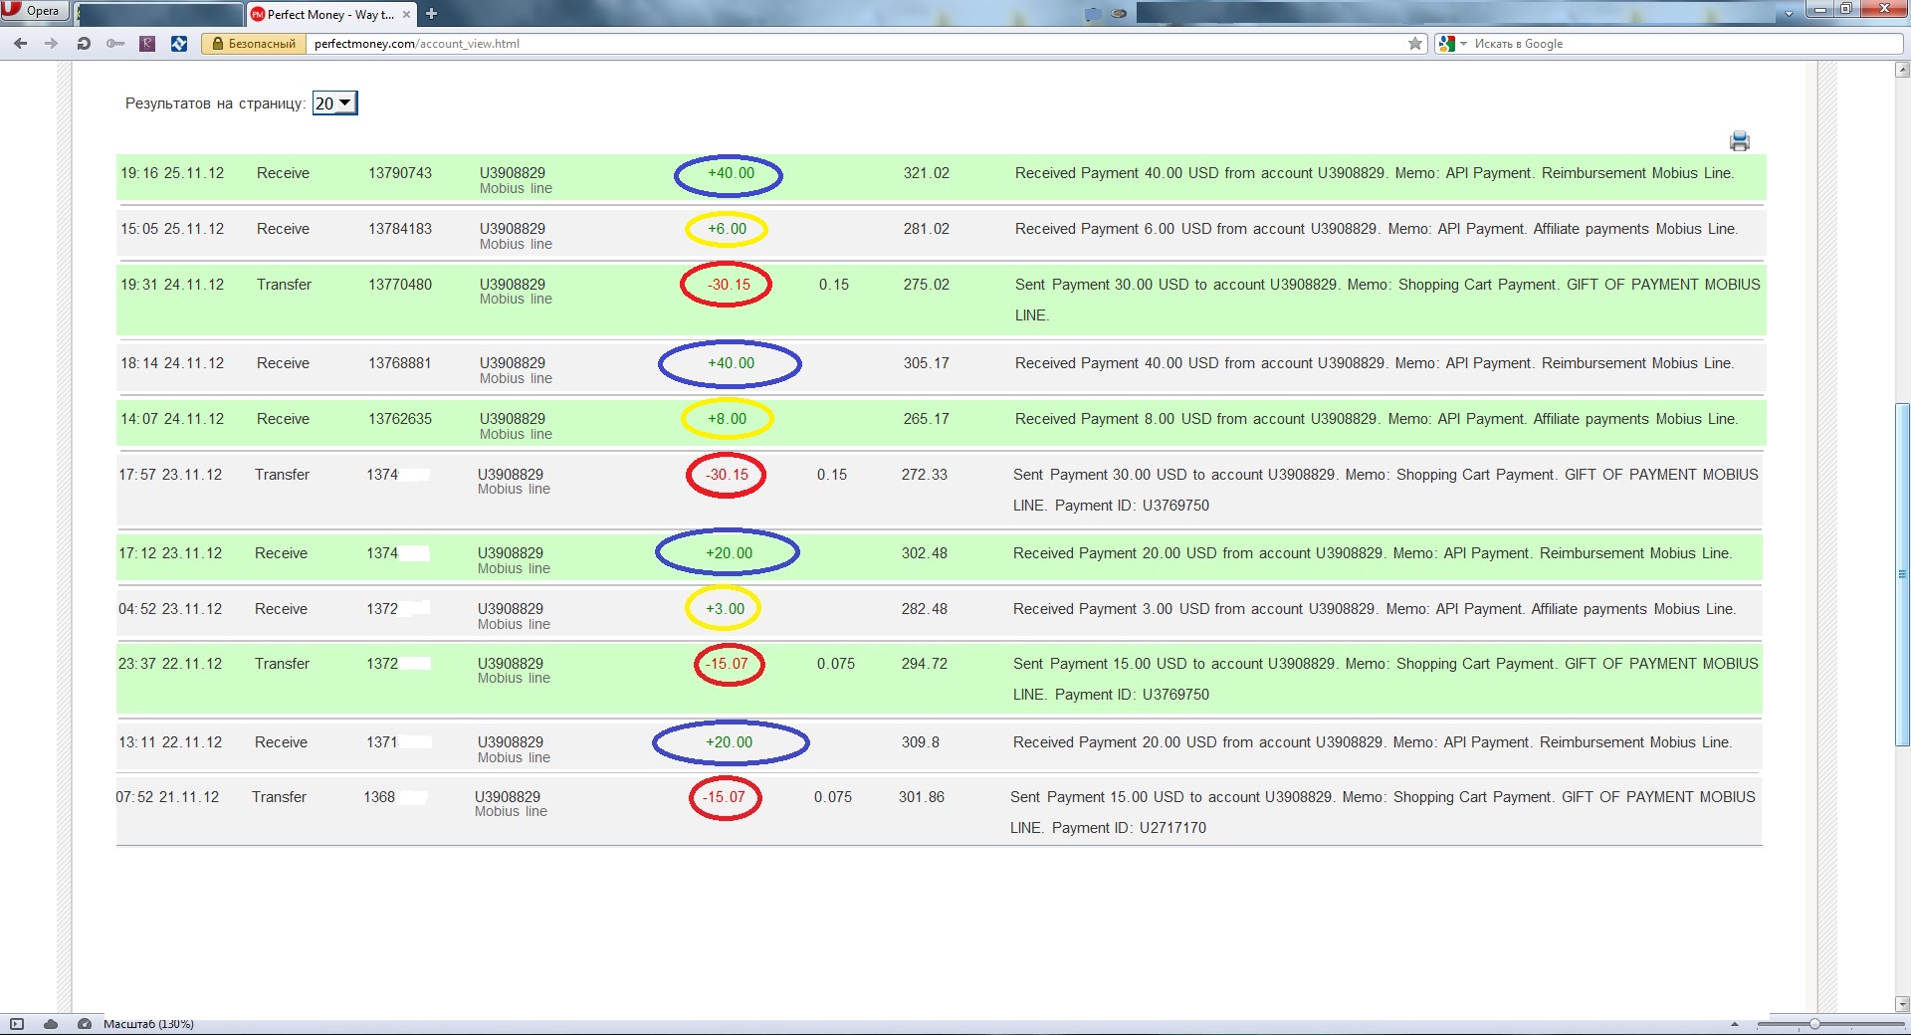Image resolution: width=1911 pixels, height=1035 pixels.
Task: Click the blue arrows extension icon
Action: tap(179, 44)
